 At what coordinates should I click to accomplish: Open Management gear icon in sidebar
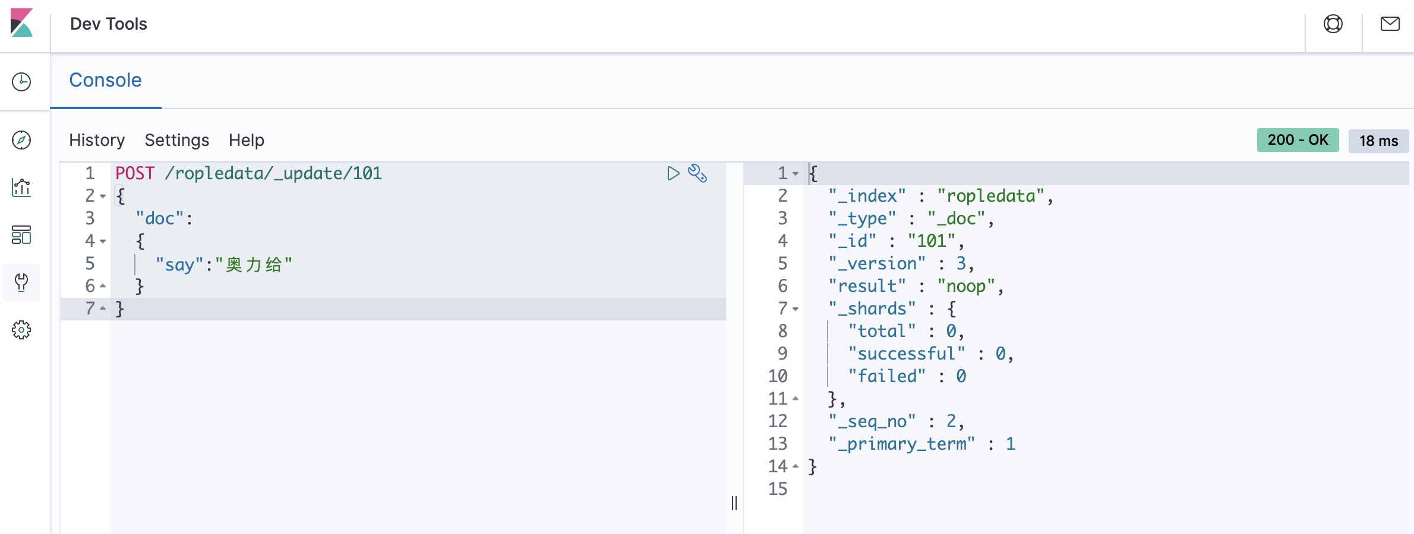[21, 330]
